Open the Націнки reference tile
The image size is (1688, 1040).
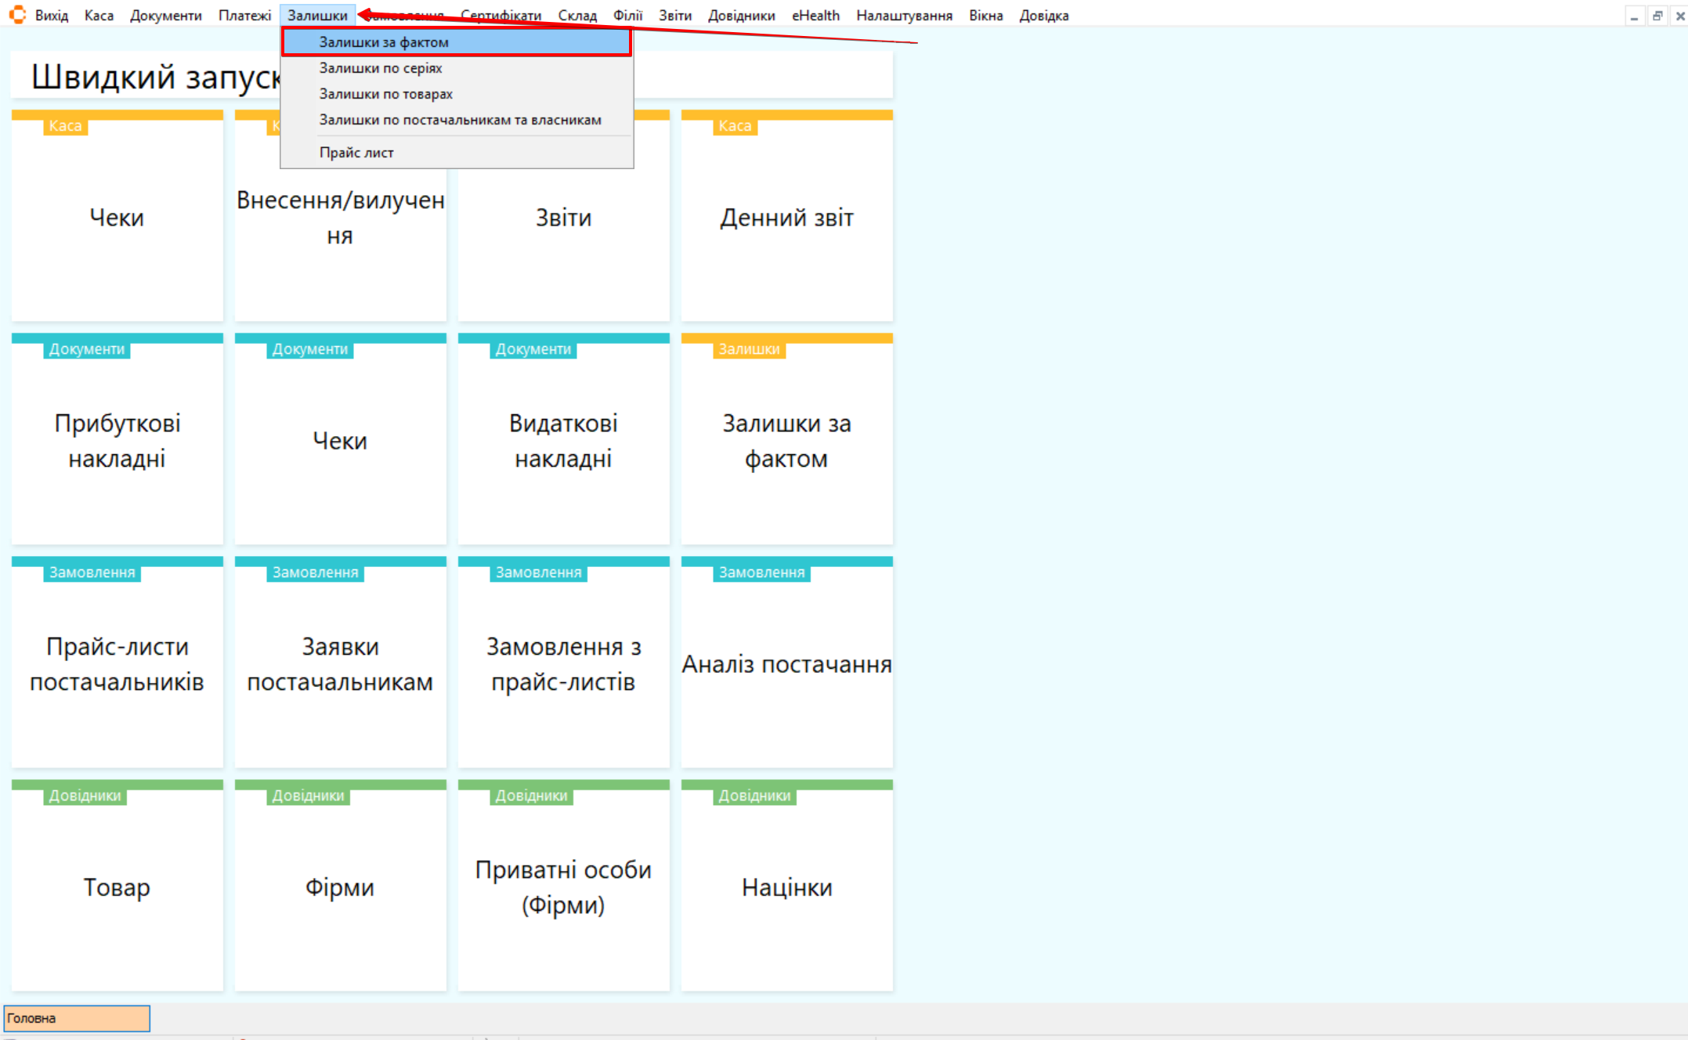coord(786,887)
